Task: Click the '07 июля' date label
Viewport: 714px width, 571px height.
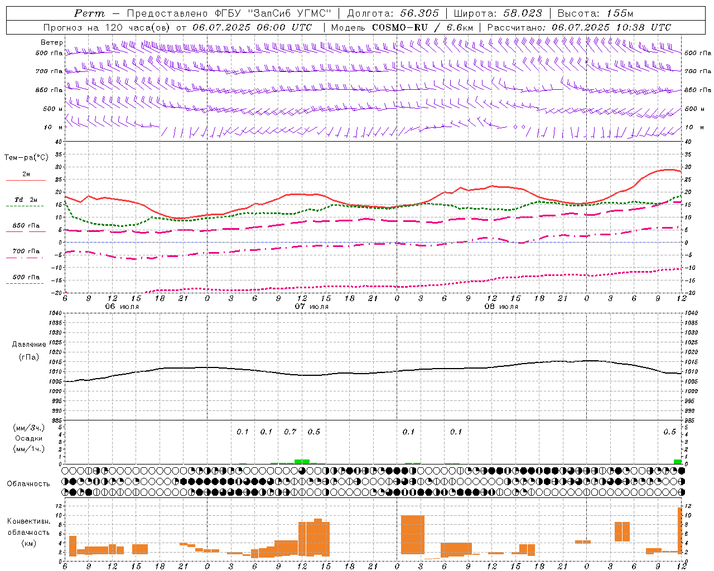Action: click(x=312, y=306)
